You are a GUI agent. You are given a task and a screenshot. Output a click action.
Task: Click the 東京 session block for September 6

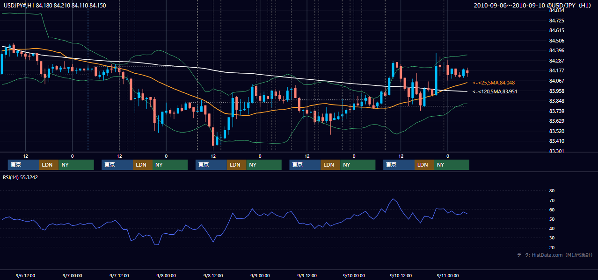coord(23,165)
